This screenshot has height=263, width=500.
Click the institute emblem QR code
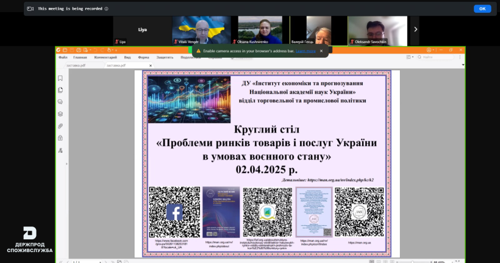(x=267, y=212)
